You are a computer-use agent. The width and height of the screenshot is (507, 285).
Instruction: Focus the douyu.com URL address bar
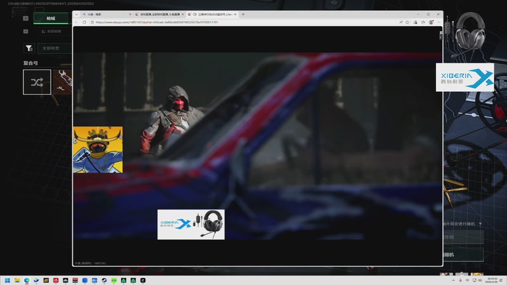coord(246,22)
